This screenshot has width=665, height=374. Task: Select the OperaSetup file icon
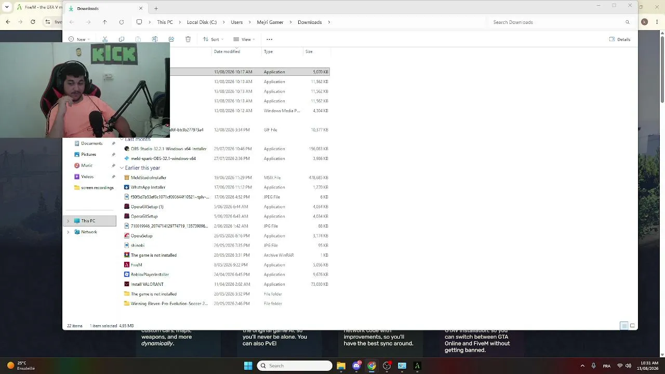click(127, 236)
